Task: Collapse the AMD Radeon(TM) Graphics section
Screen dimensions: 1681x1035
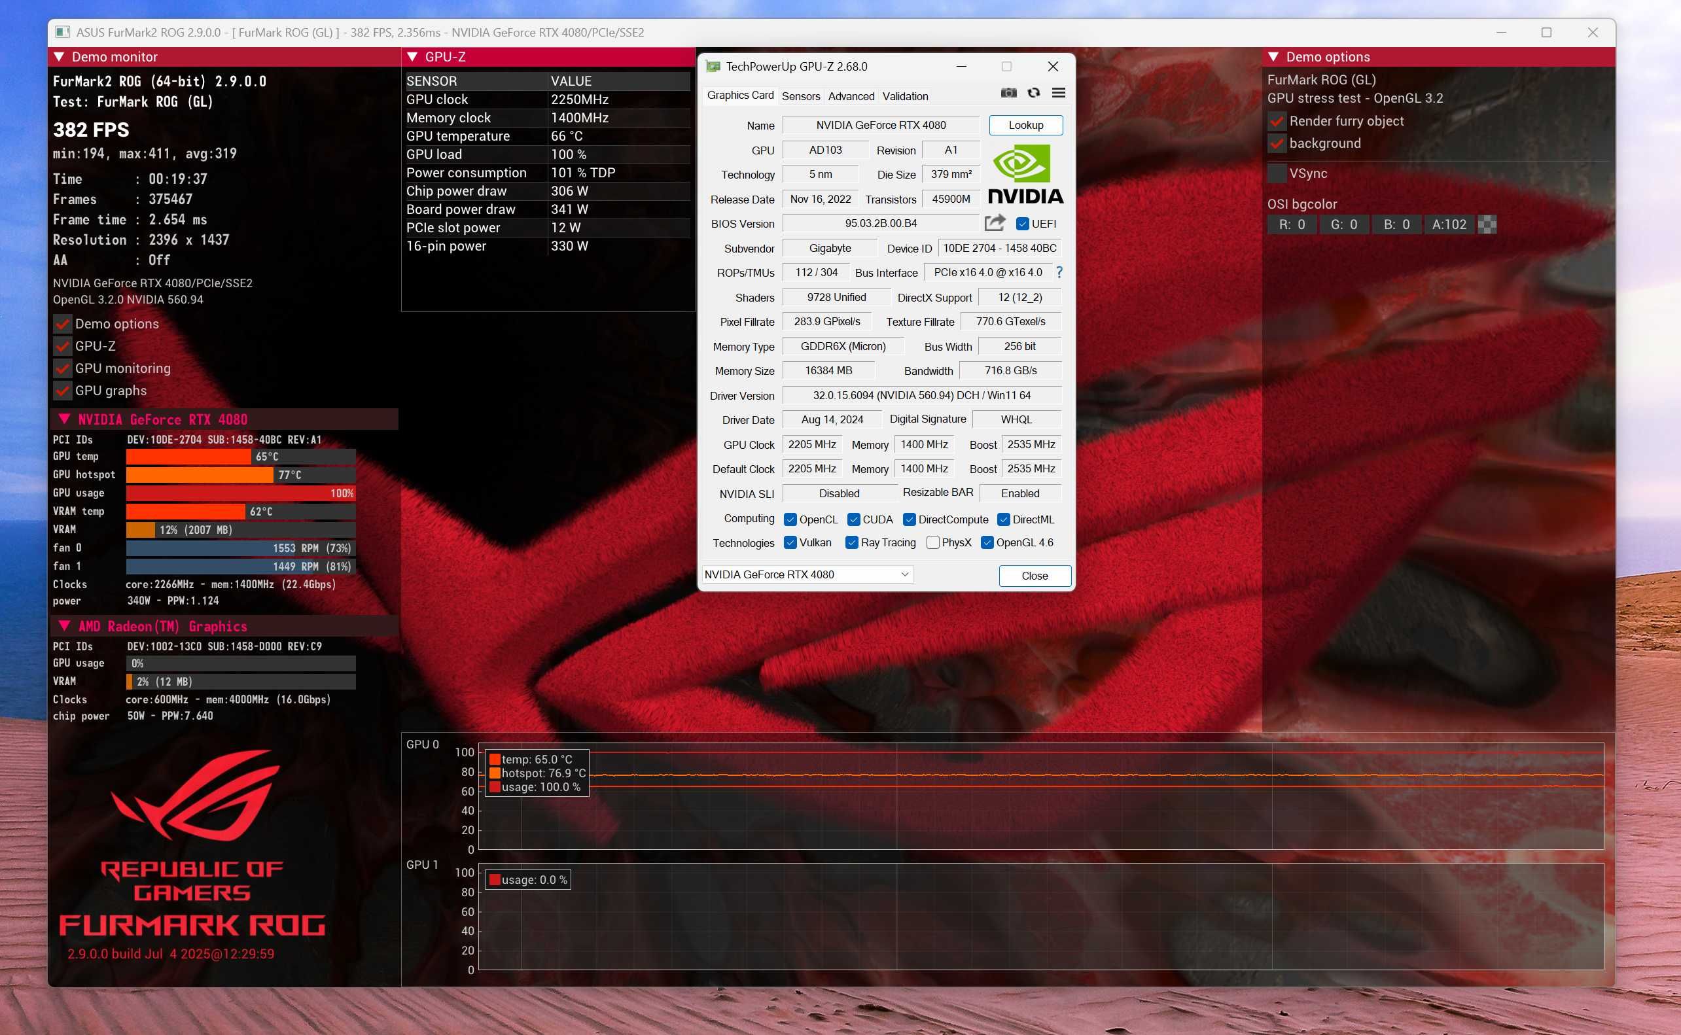Action: coord(64,625)
